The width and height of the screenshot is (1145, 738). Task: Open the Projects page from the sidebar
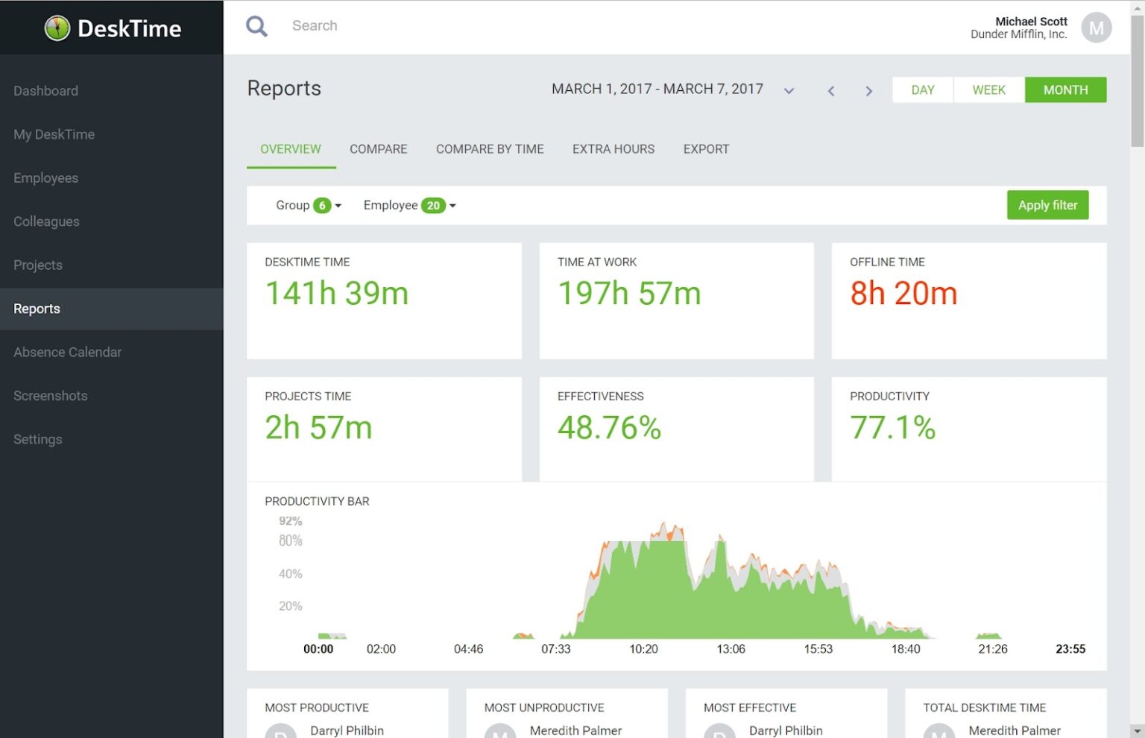tap(37, 265)
